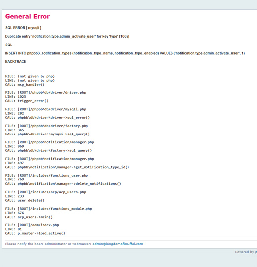Click 'CALL: acp_users->main()' line

29,217
